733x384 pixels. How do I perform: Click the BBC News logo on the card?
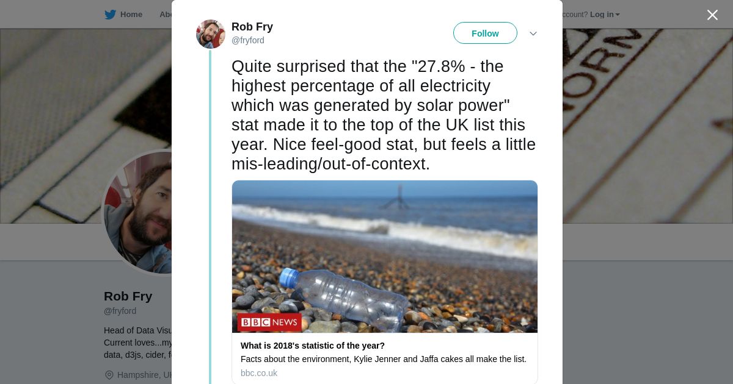[x=269, y=322]
